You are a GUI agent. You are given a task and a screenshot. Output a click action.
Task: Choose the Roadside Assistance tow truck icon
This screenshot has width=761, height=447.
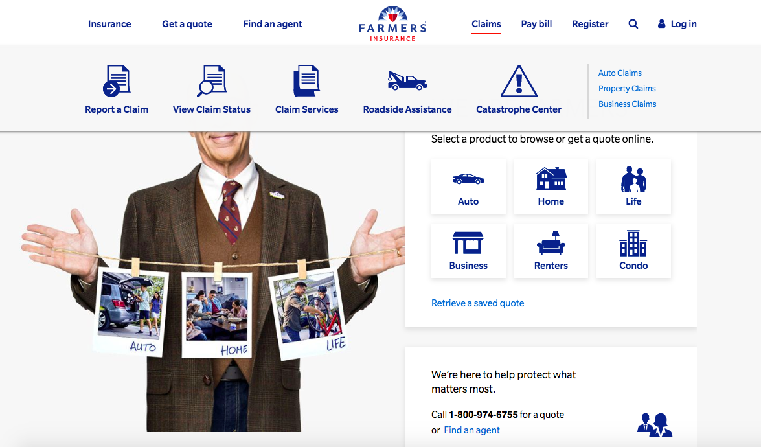pyautogui.click(x=407, y=80)
